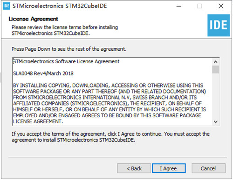233x180 pixels.
Task: Go to previous step with Back button
Action: point(134,168)
